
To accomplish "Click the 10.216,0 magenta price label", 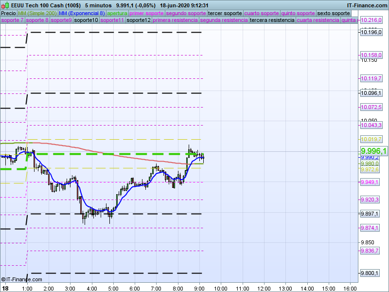I will [371, 20].
